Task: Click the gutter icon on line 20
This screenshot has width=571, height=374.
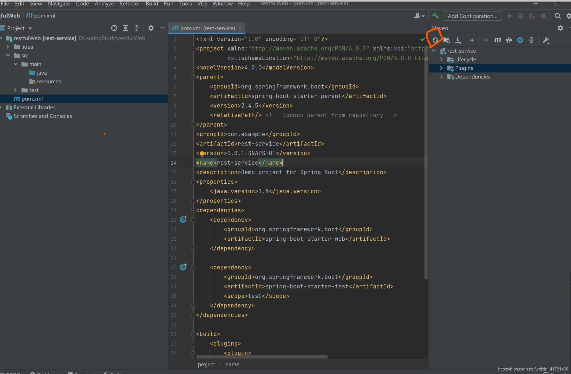Action: [183, 219]
